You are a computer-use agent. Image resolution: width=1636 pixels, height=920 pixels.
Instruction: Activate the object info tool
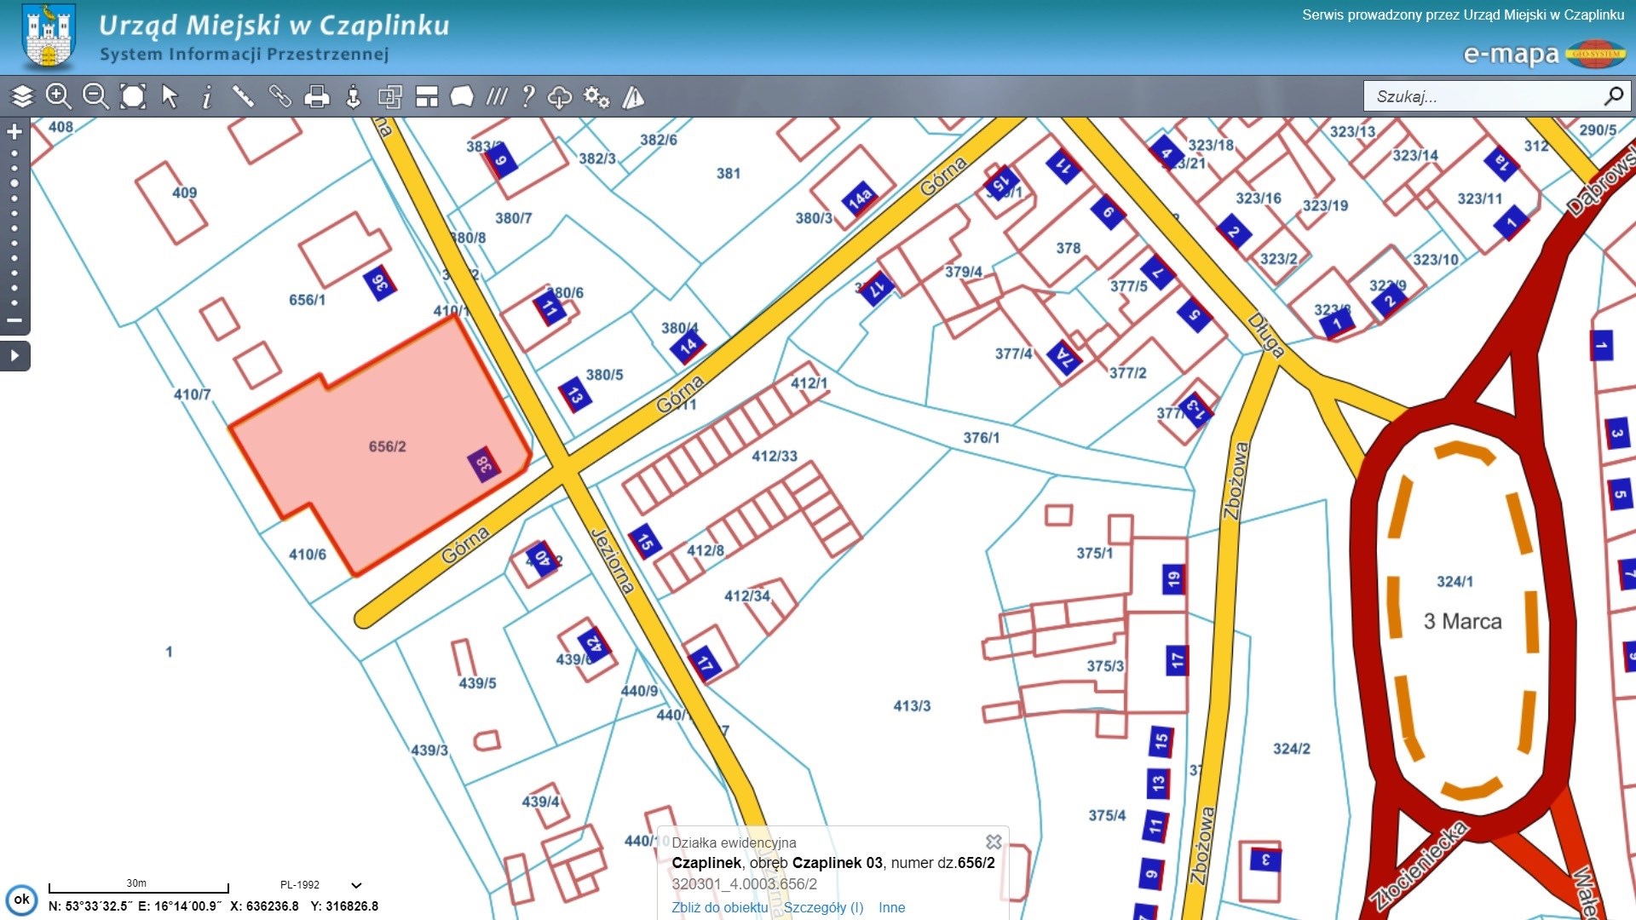point(206,96)
